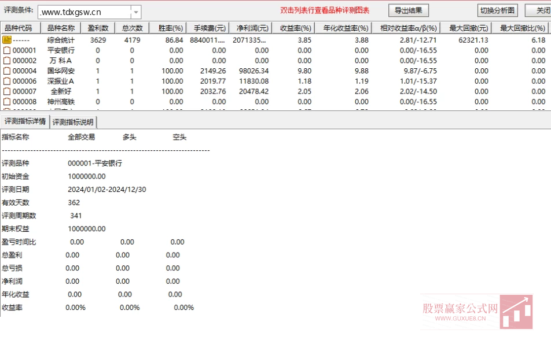Sort by the 胜率(%) column header

click(168, 26)
